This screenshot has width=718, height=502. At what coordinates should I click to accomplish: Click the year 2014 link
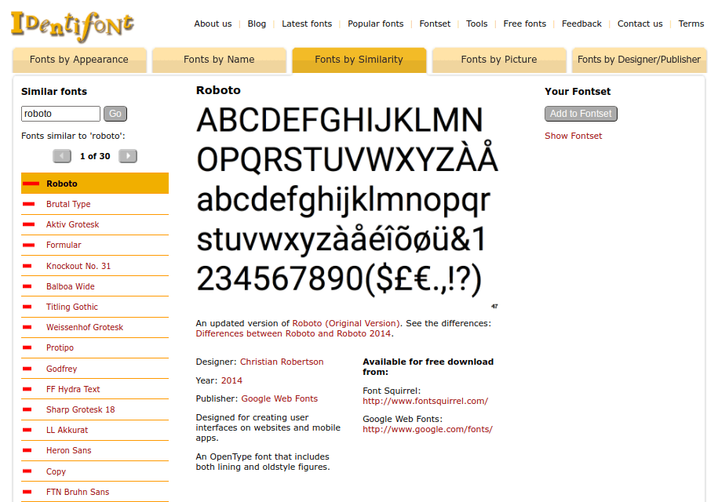[231, 380]
